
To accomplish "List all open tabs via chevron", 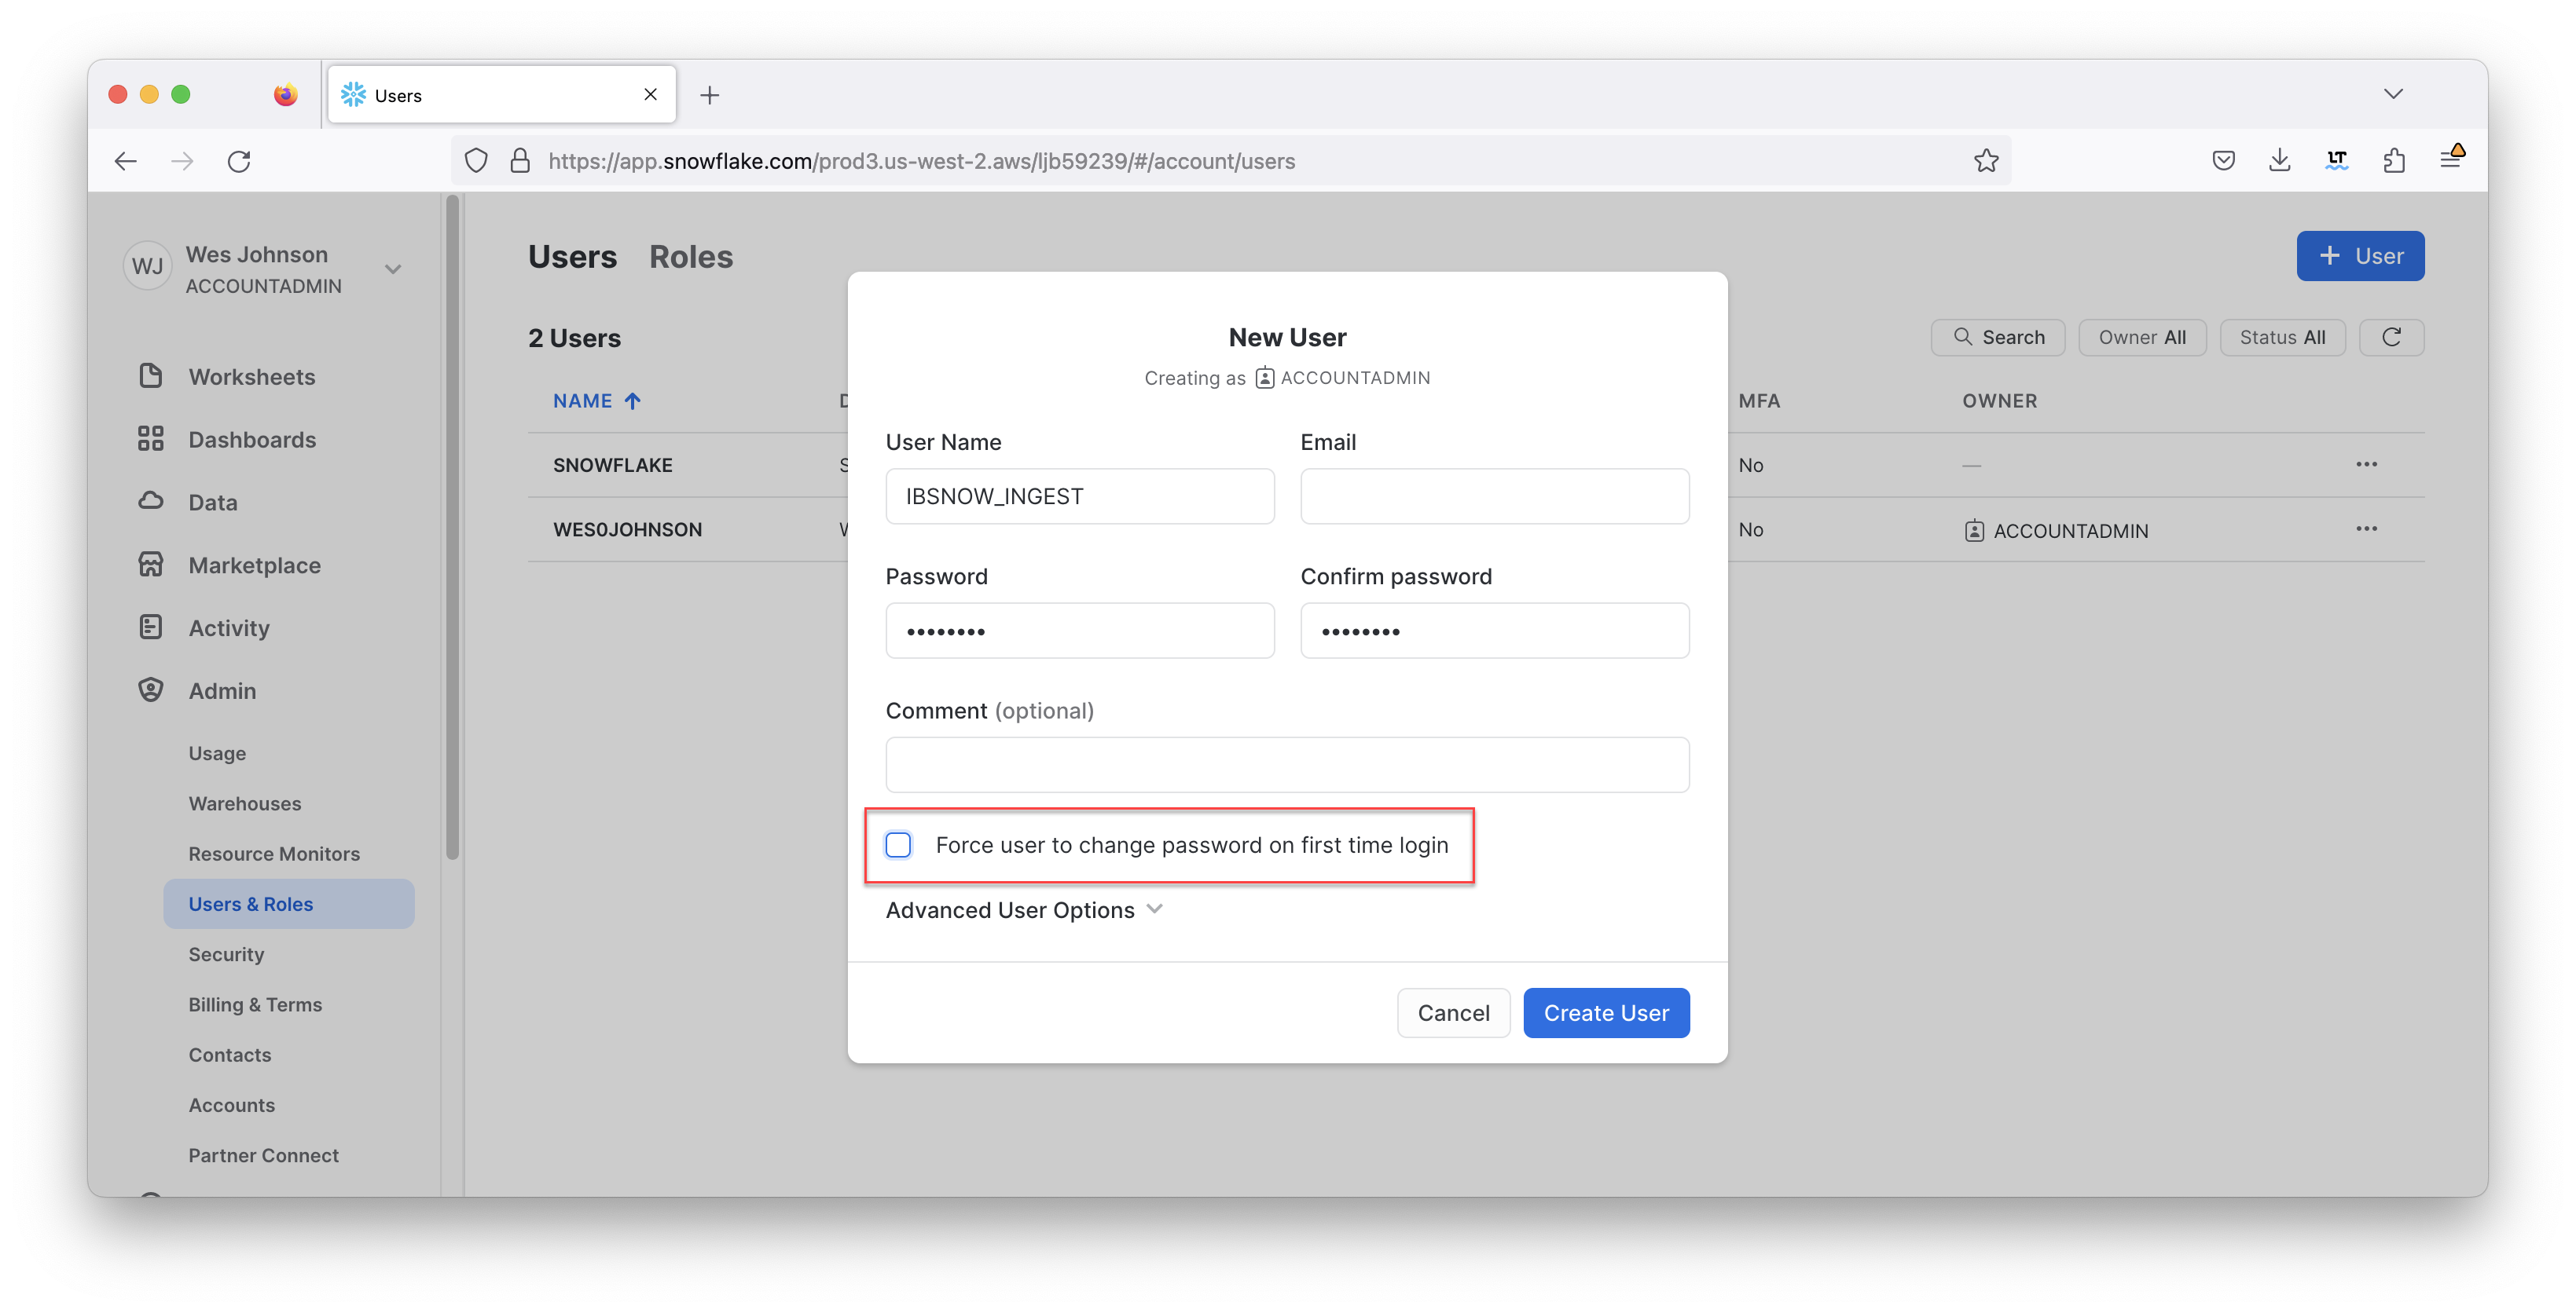I will pyautogui.click(x=2393, y=94).
